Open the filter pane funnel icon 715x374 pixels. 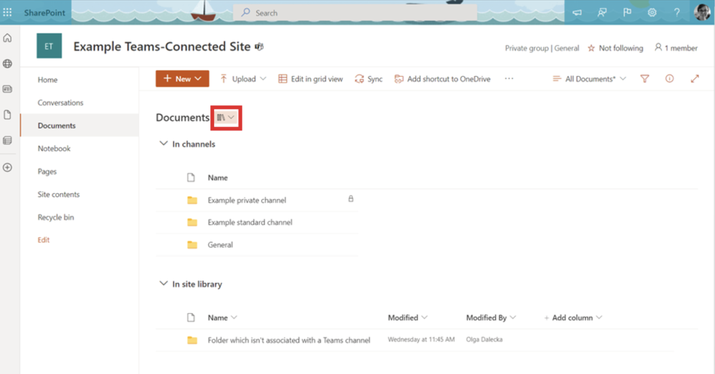pyautogui.click(x=645, y=79)
